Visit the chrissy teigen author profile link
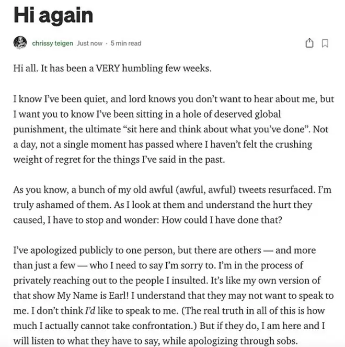 [53, 43]
